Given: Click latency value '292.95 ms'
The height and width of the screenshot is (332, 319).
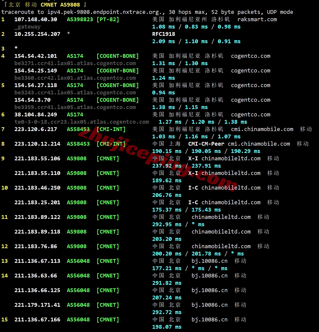Looking at the screenshot, I should coord(167,224).
